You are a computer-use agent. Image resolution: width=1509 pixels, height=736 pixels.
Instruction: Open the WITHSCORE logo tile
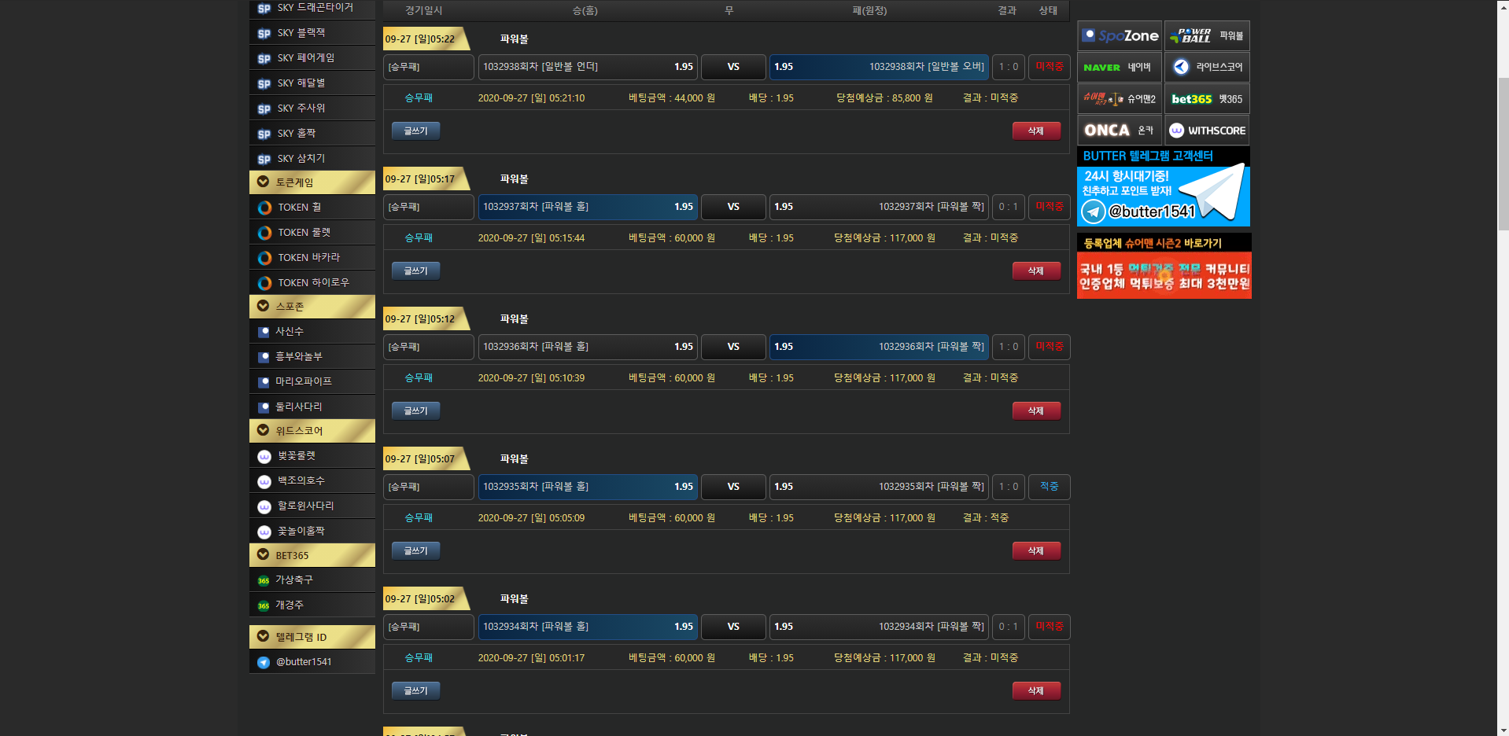click(x=1207, y=131)
